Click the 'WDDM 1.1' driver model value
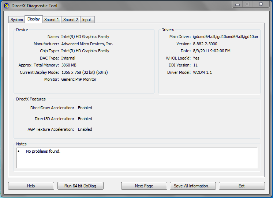The image size is (273, 198). (202, 72)
